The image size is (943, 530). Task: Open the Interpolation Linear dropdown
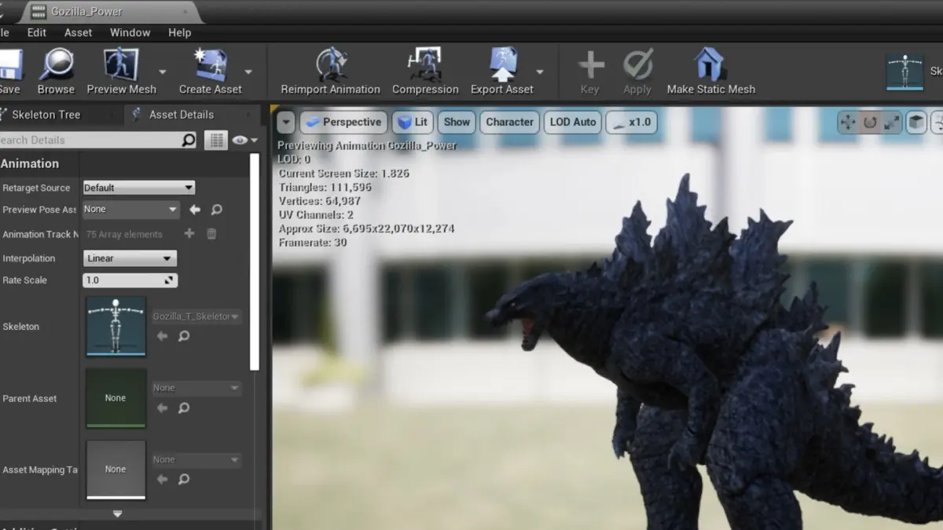(x=130, y=258)
